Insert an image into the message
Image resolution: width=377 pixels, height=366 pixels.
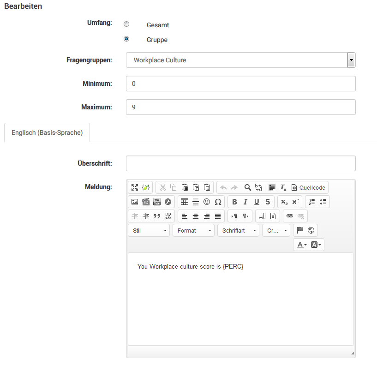pos(135,202)
